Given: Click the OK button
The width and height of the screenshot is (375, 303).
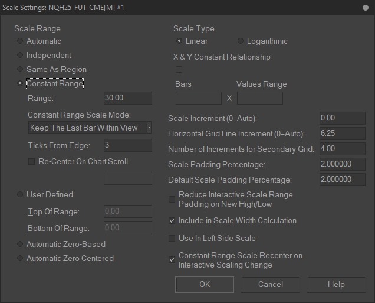Looking at the screenshot, I should point(205,285).
